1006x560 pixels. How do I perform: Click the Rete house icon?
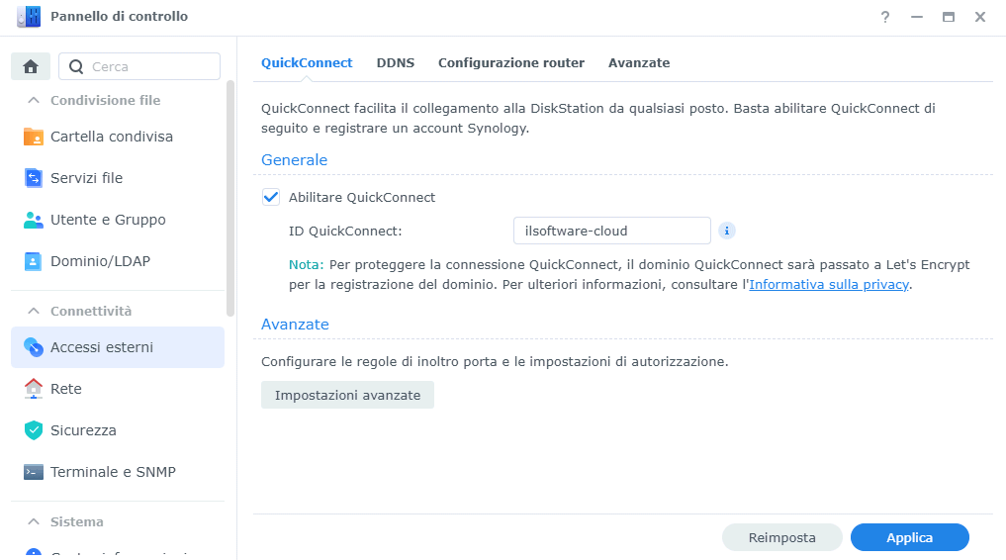(x=34, y=389)
